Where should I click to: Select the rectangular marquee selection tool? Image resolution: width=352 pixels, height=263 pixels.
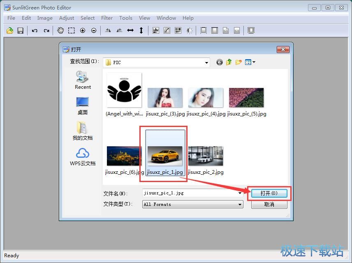pyautogui.click(x=72, y=30)
